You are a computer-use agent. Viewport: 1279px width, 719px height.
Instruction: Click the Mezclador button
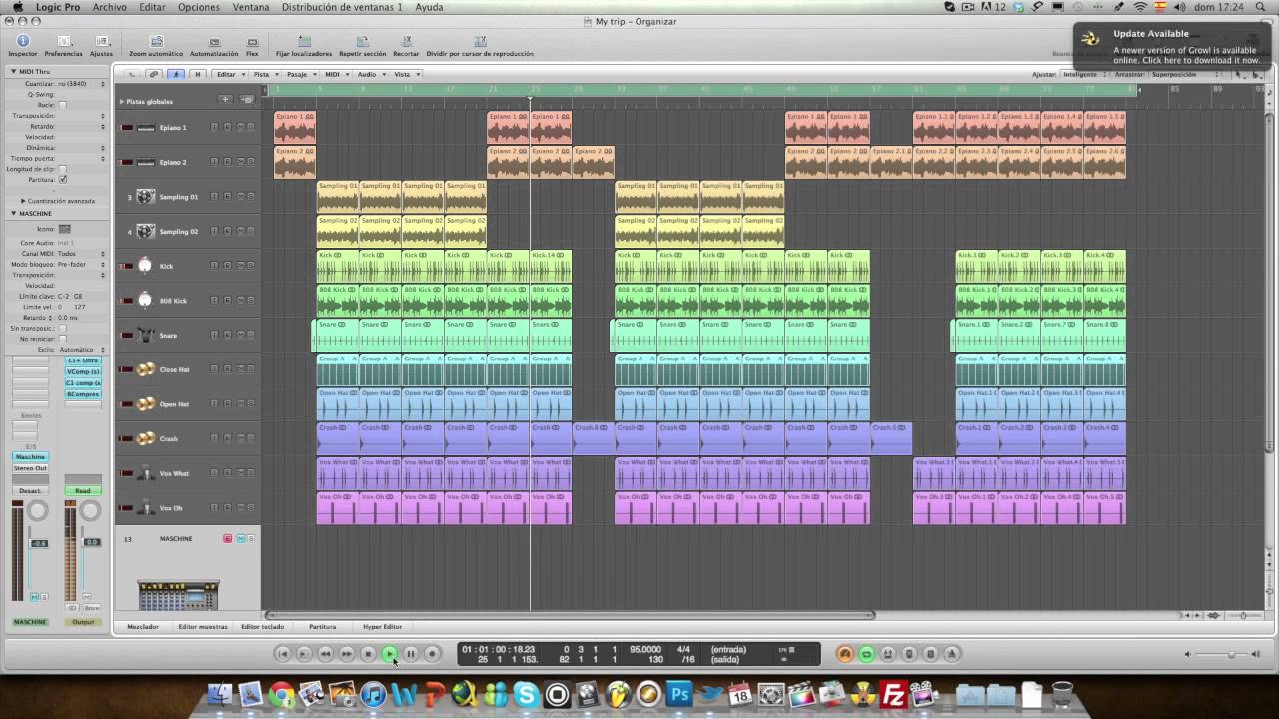click(142, 627)
